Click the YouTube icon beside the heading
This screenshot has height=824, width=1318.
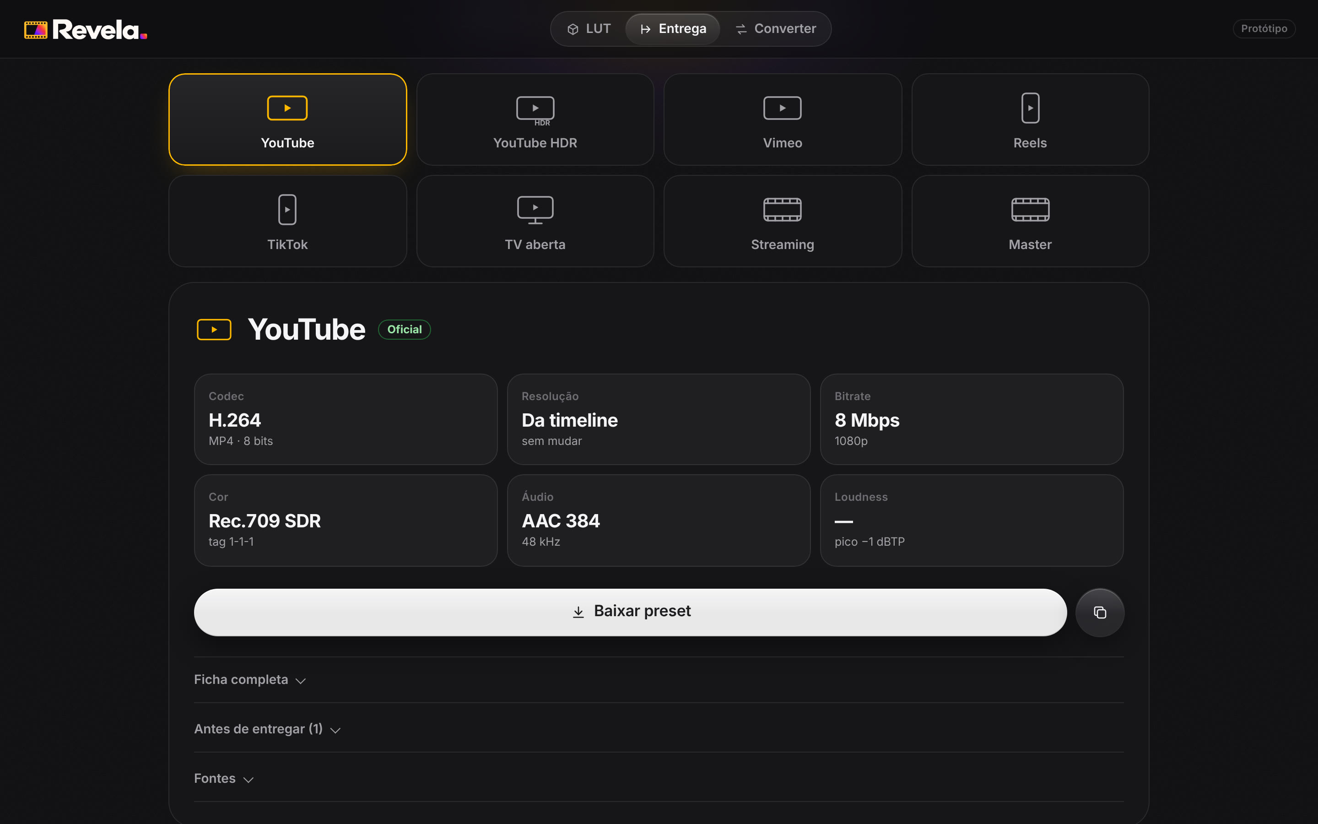click(214, 330)
